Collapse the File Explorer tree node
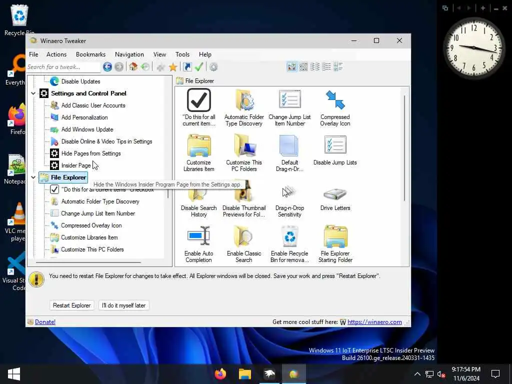512x384 pixels. (33, 177)
